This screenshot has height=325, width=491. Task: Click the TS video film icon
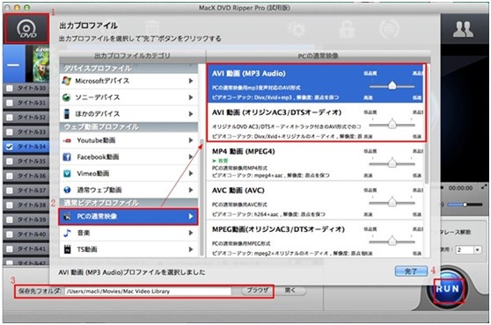tap(67, 249)
